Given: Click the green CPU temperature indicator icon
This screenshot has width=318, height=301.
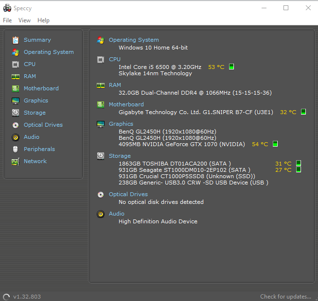Looking at the screenshot, I should pyautogui.click(x=231, y=67).
